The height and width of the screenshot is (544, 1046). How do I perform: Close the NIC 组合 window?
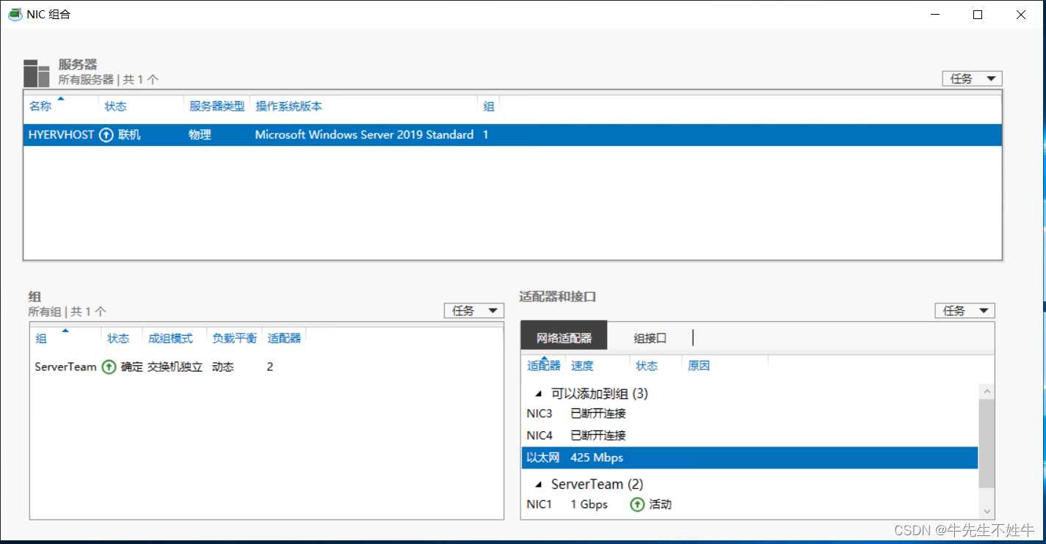pos(1021,14)
